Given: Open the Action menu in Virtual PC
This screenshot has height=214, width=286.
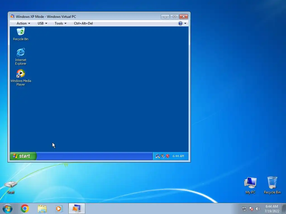Looking at the screenshot, I should 23,23.
